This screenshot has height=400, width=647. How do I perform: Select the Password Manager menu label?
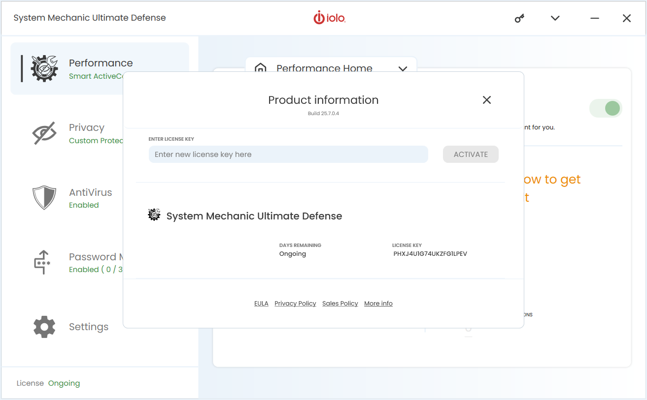(96, 257)
